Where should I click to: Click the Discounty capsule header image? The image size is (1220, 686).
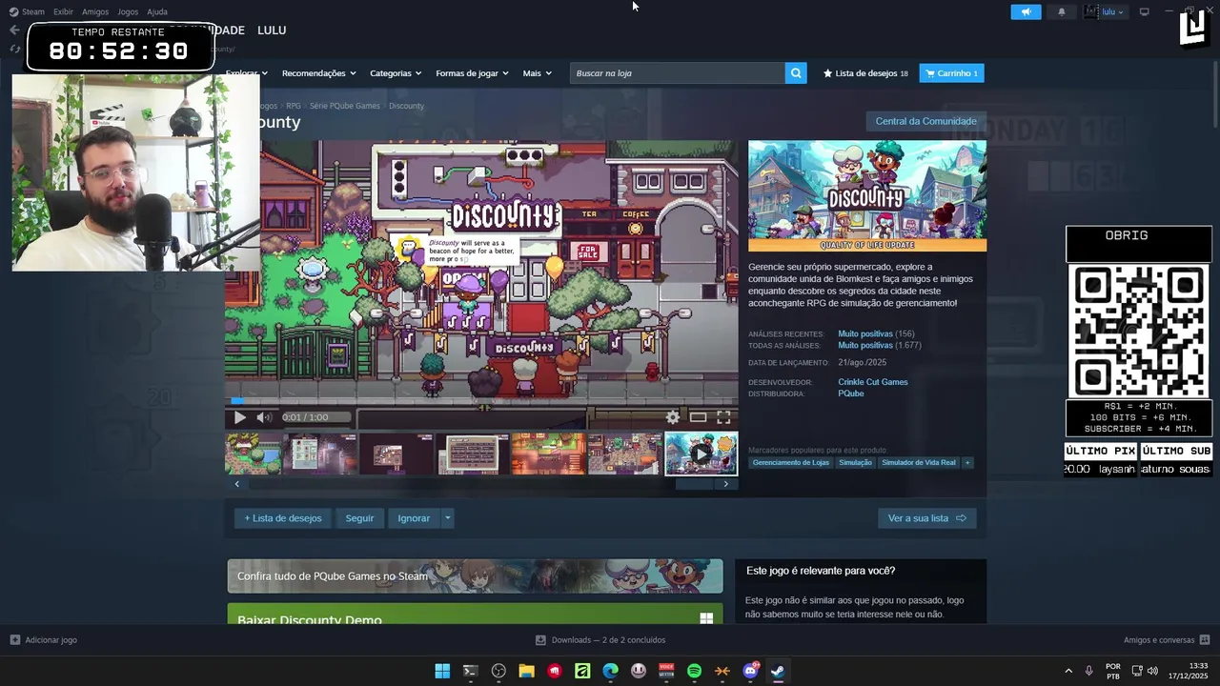tap(867, 196)
